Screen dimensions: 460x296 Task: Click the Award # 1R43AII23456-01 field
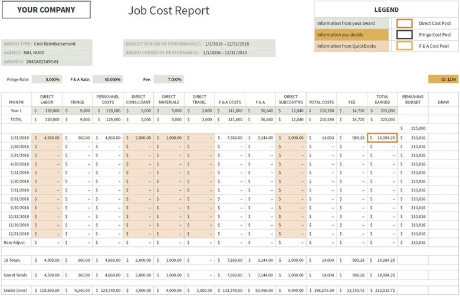pos(47,61)
